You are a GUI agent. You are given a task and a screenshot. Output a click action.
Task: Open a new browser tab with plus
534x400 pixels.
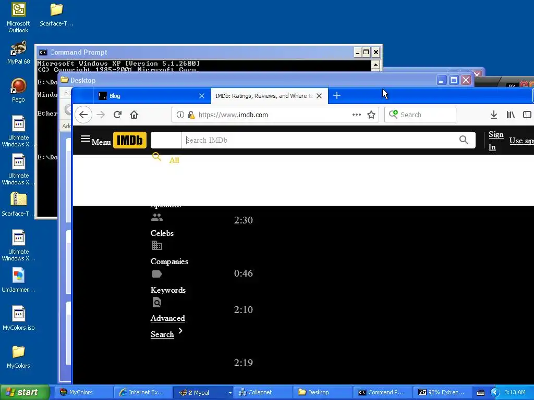pyautogui.click(x=337, y=96)
